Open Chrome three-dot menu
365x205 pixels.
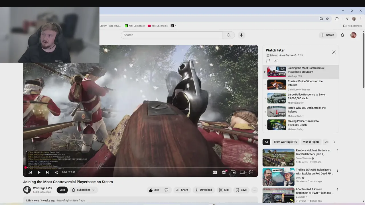[361, 19]
